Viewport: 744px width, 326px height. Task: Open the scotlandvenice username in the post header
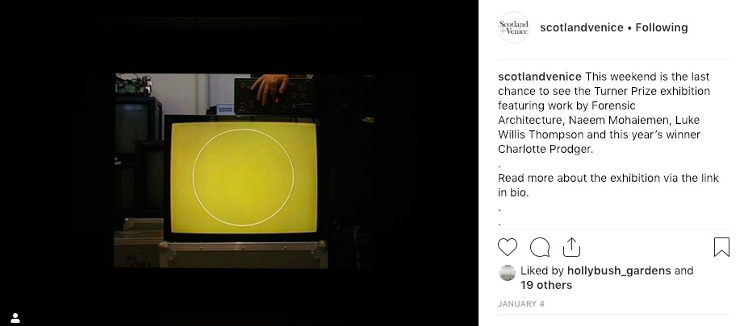pos(581,27)
